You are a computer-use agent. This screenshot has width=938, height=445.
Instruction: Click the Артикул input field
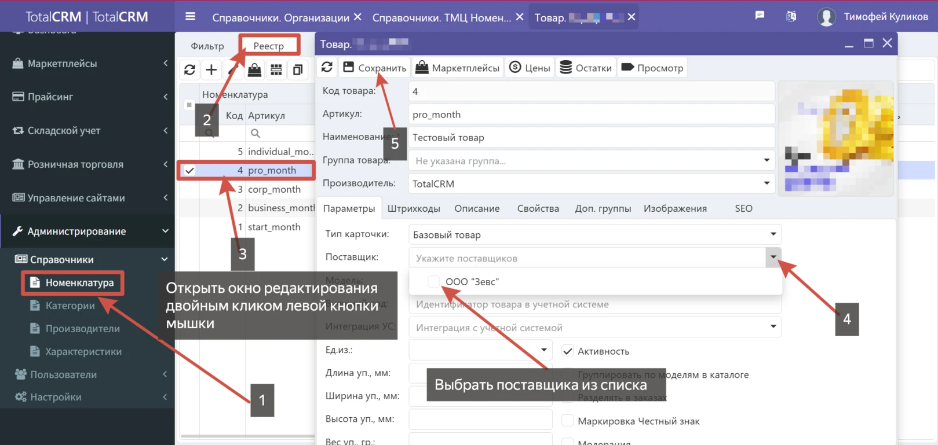591,115
